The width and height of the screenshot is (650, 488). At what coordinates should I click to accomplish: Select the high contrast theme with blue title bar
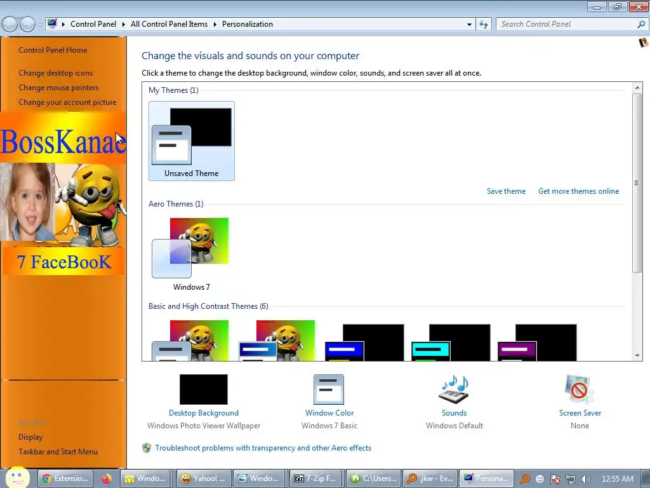coord(364,342)
